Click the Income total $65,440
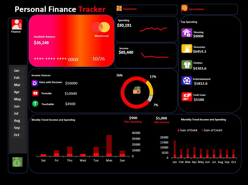The width and height of the screenshot is (248, 185). pos(126,52)
